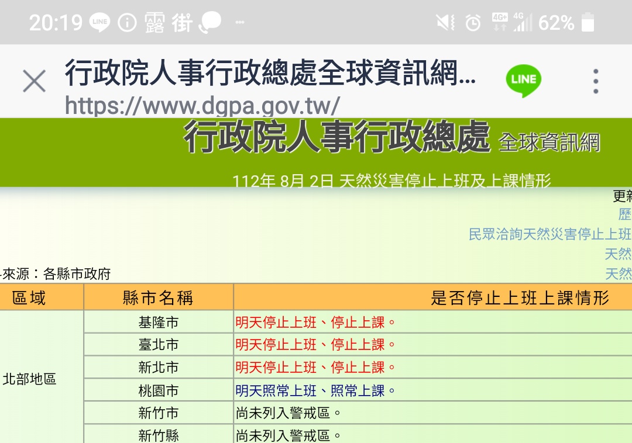Tap the LINE notification icon in status bar
The width and height of the screenshot is (632, 443).
[100, 23]
